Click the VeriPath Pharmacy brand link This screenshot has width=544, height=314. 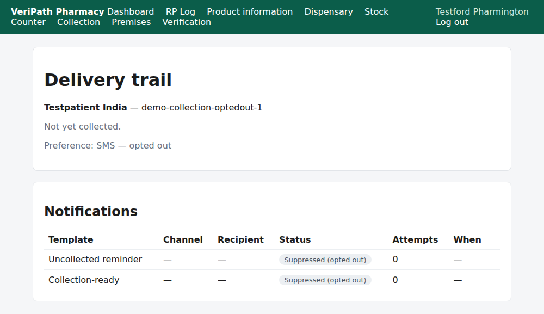58,12
